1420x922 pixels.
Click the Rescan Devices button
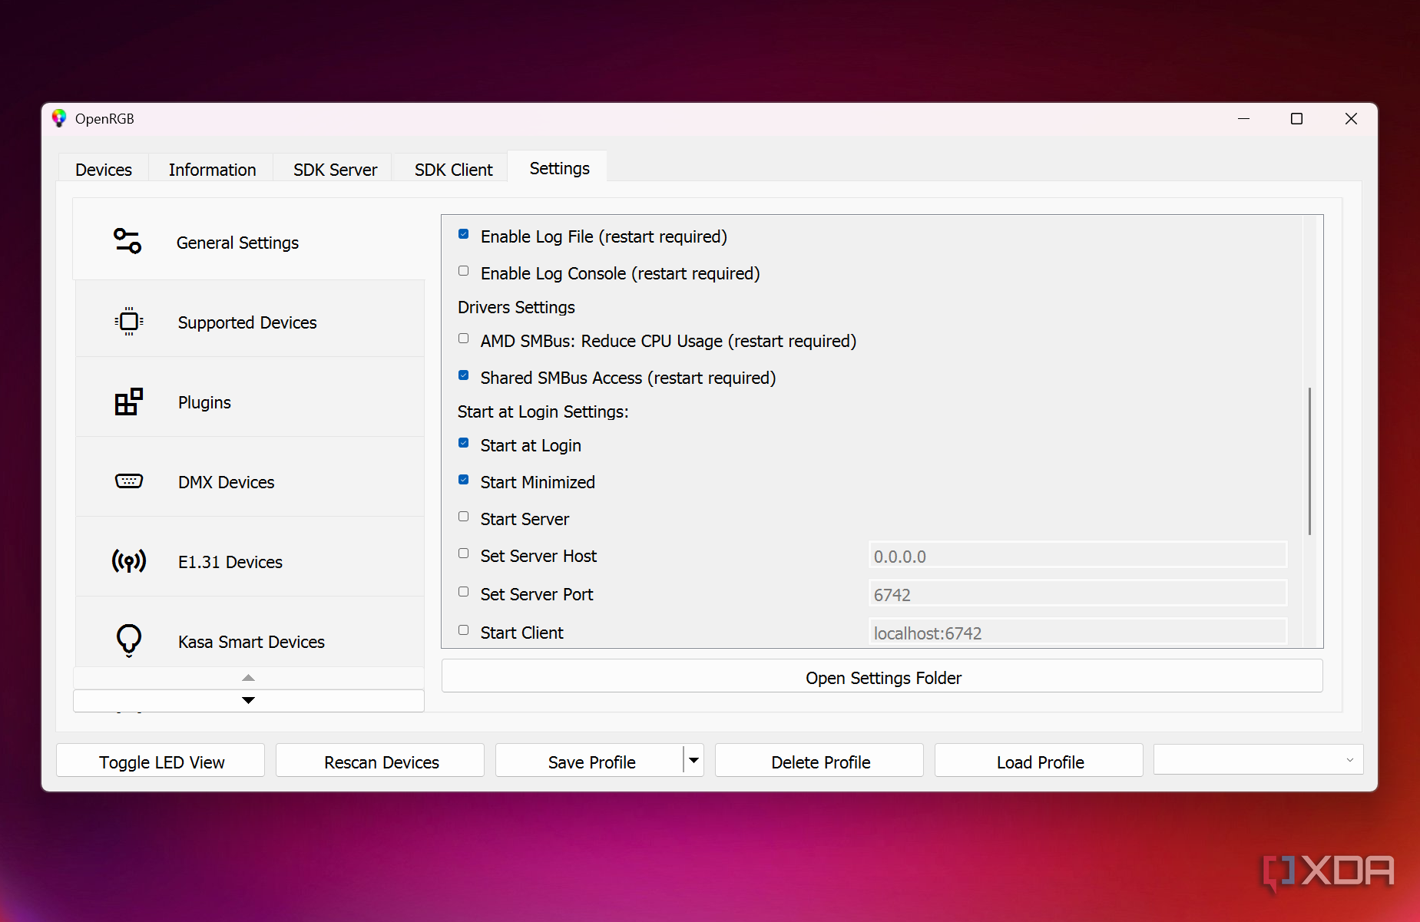381,762
